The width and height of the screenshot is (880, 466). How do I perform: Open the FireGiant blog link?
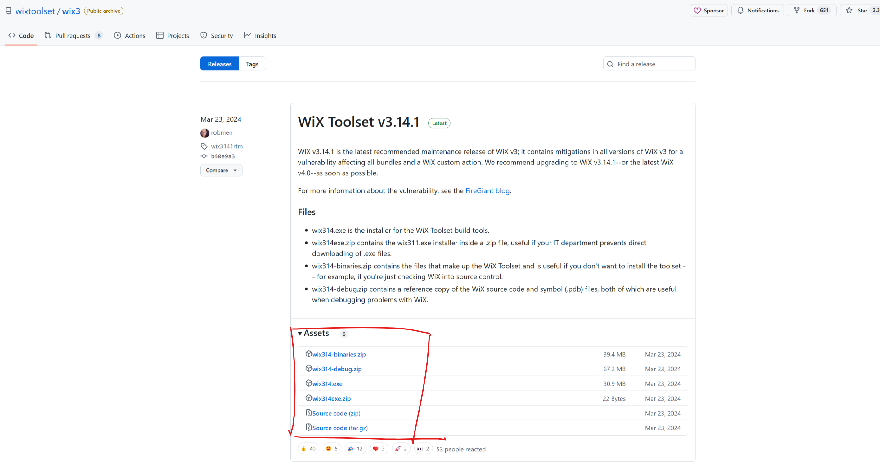tap(487, 191)
